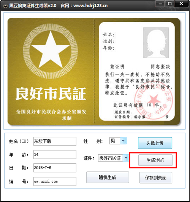Click the avatar placeholder photo on certificate
This screenshot has height=202, width=190.
point(156,43)
